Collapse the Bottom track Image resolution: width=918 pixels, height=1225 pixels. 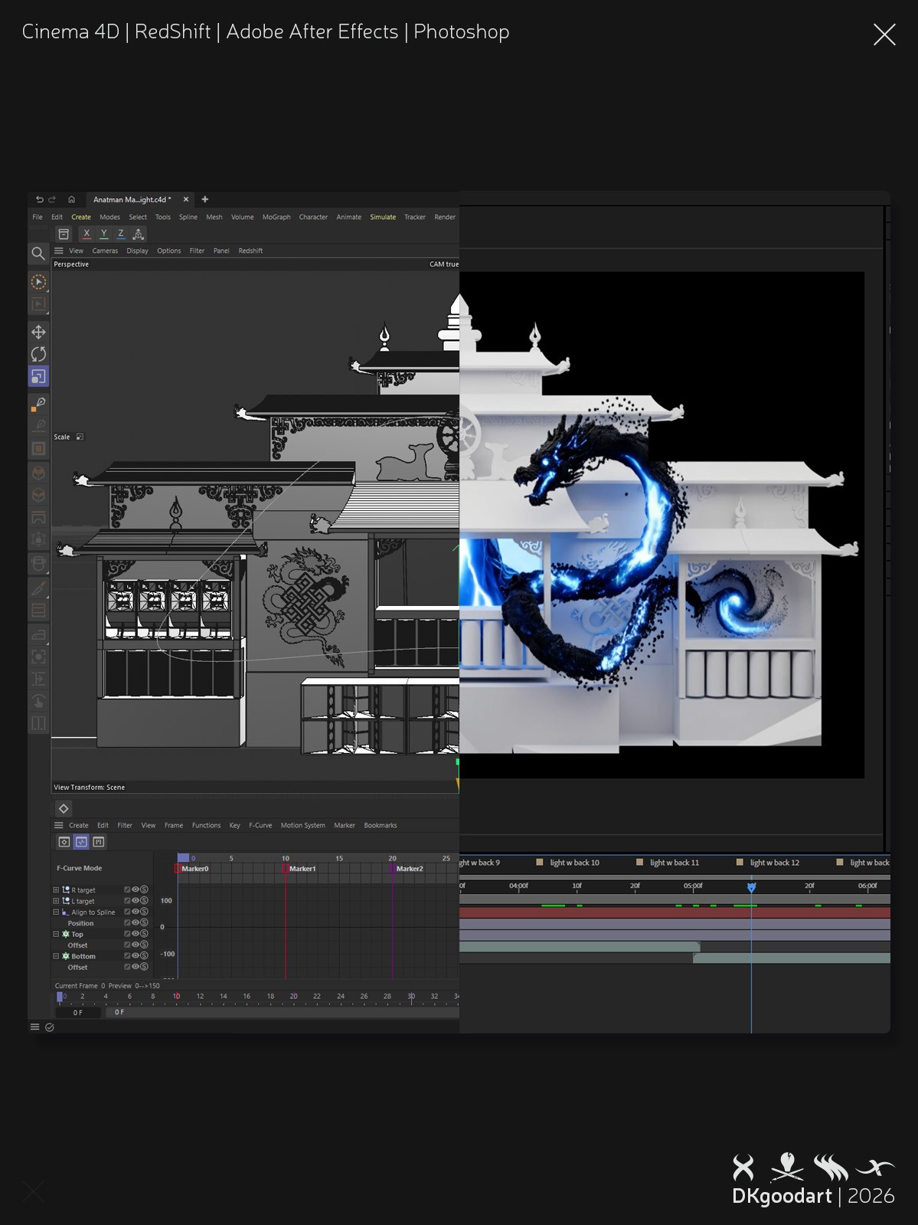(56, 957)
